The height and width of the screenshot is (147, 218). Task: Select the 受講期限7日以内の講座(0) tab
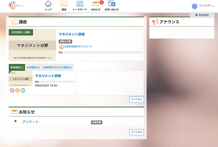[x=57, y=68]
